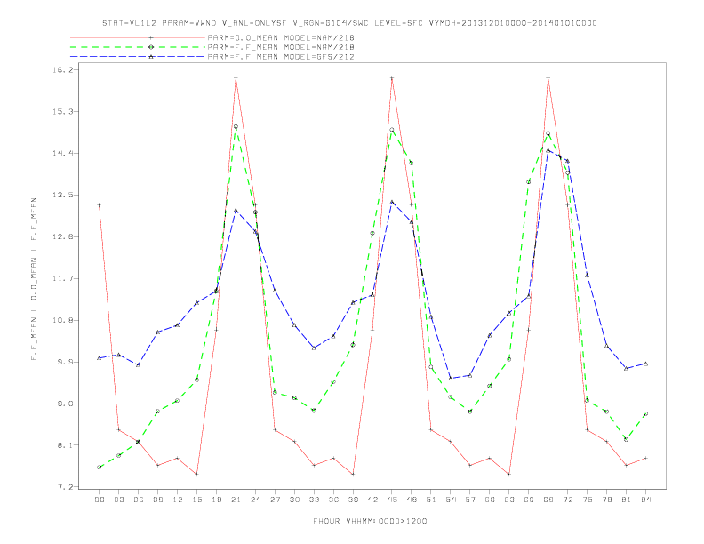
Task: Click y-axis tick label 7.2
Action: tap(65, 487)
